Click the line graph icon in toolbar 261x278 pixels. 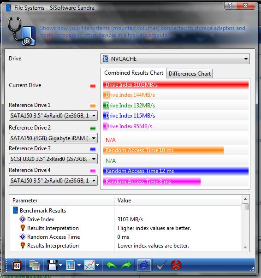click(x=89, y=265)
